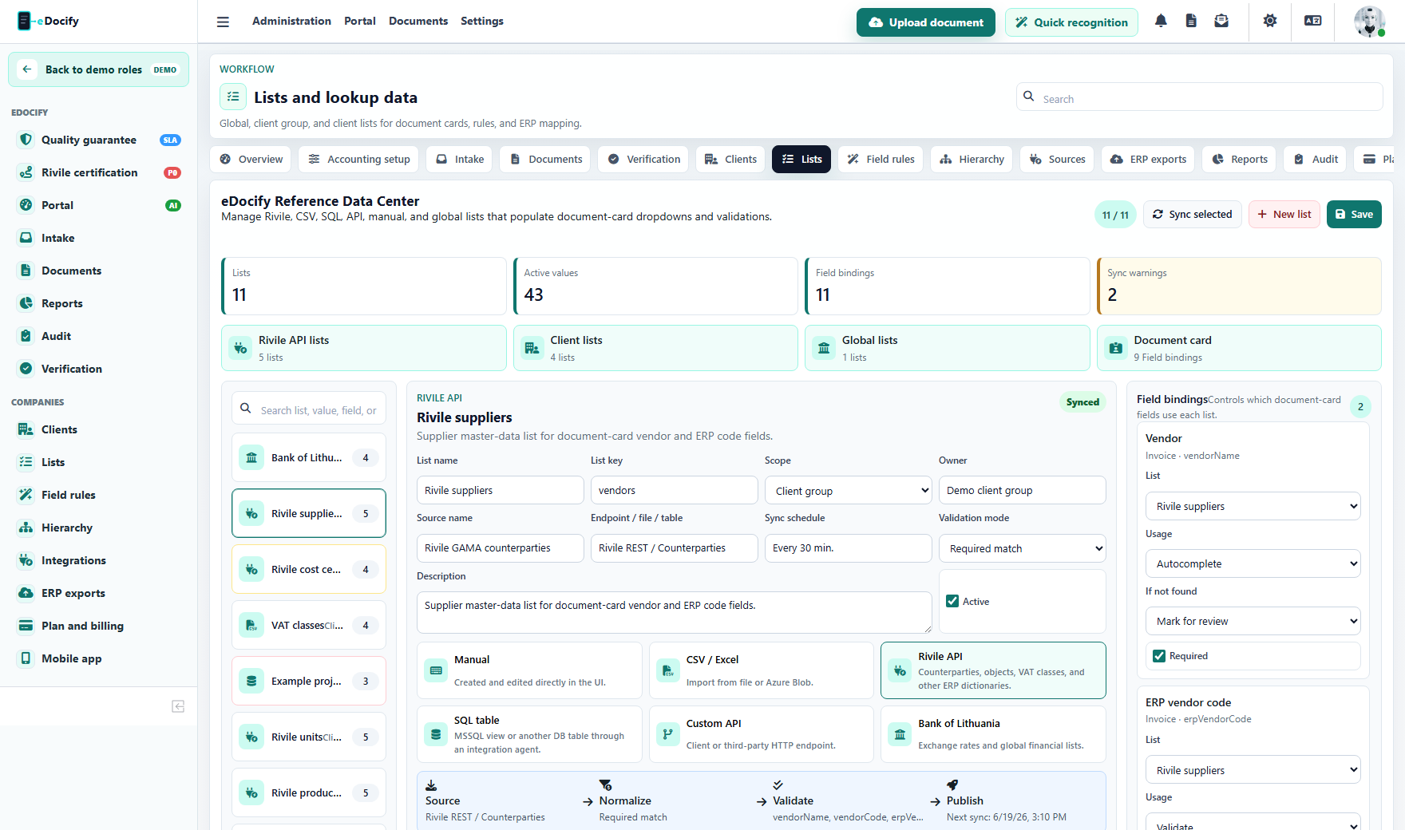Switch to the Field rules tab
Image resolution: width=1405 pixels, height=830 pixels.
(881, 159)
